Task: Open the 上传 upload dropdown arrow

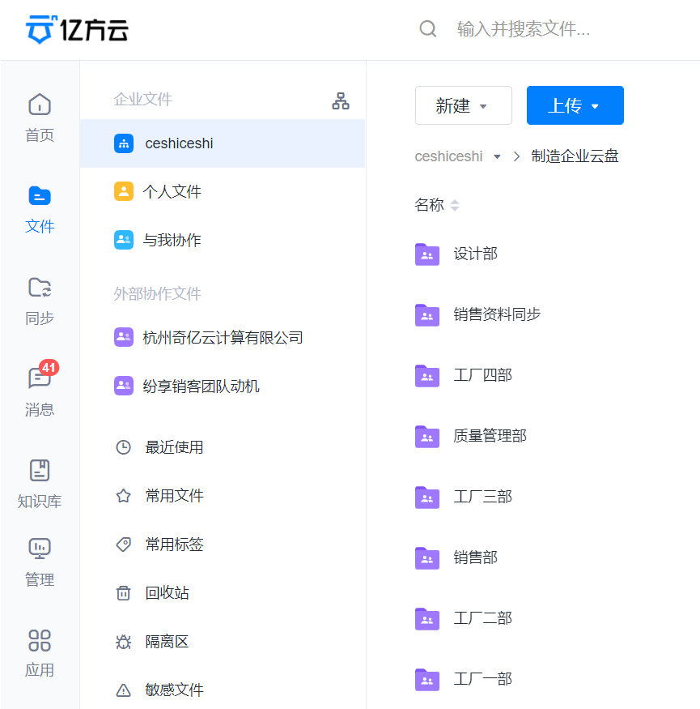Action: (594, 105)
